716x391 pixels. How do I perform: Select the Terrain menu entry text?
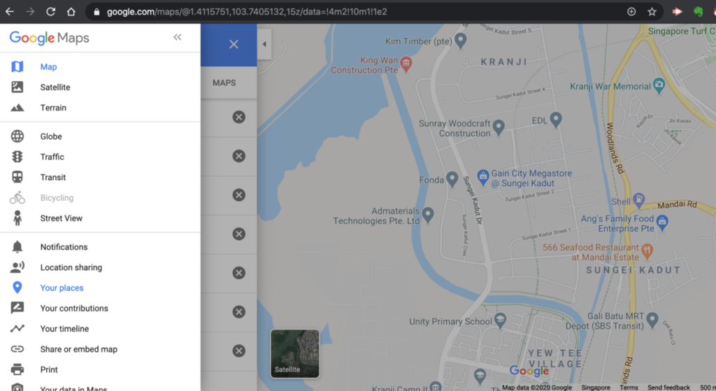53,108
